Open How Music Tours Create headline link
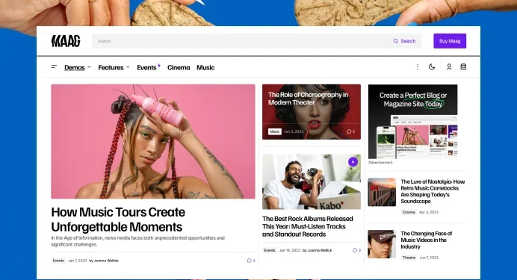Image resolution: width=517 pixels, height=280 pixels. tap(118, 220)
